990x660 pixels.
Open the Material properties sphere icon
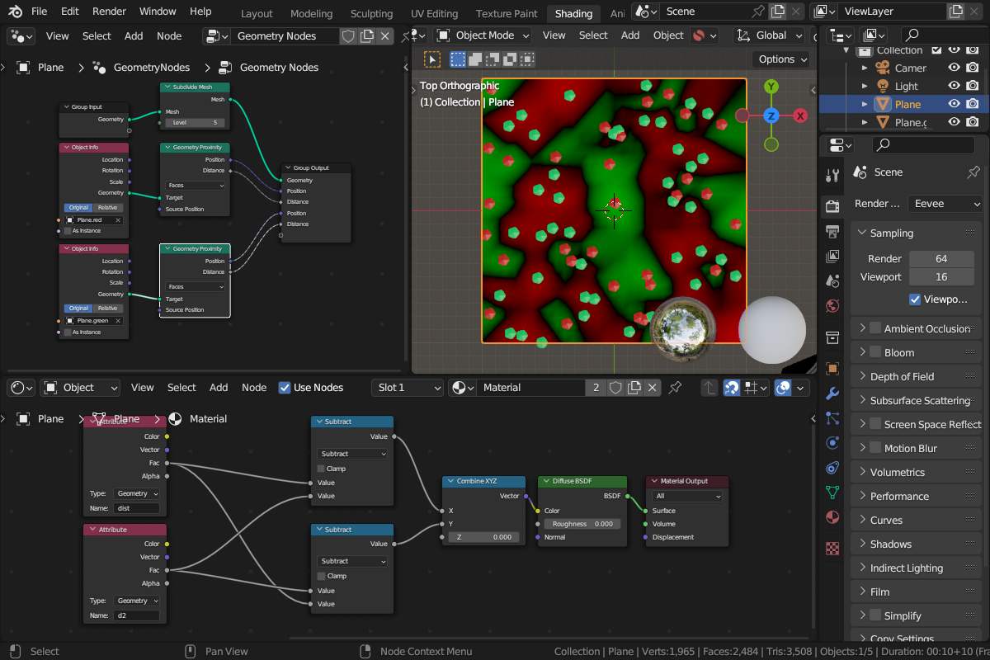pyautogui.click(x=832, y=517)
